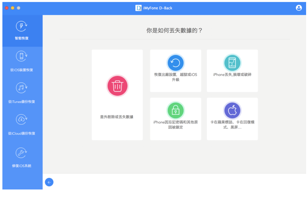Image resolution: width=308 pixels, height=198 pixels.
Task: Select the blue factory reset arrow icon
Action: pyautogui.click(x=176, y=63)
